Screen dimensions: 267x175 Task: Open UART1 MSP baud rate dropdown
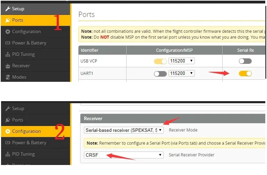pyautogui.click(x=181, y=73)
